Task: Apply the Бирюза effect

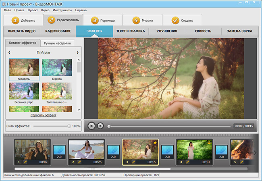Action: pos(57,69)
